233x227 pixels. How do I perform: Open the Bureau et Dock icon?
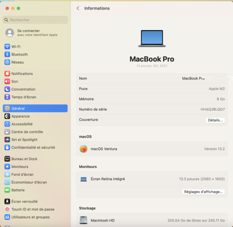[x=7, y=159]
